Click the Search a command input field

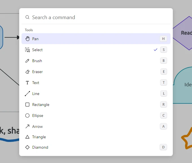[x=96, y=17]
